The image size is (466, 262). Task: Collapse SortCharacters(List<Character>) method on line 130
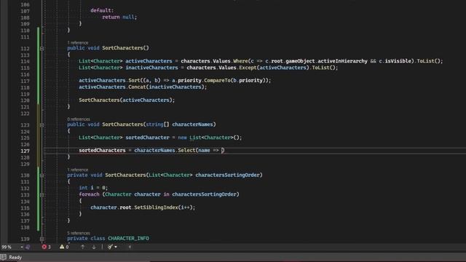[42, 175]
